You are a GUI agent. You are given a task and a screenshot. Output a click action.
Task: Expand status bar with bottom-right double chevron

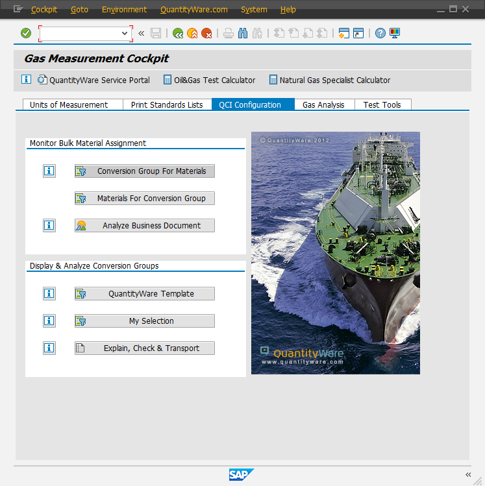468,474
